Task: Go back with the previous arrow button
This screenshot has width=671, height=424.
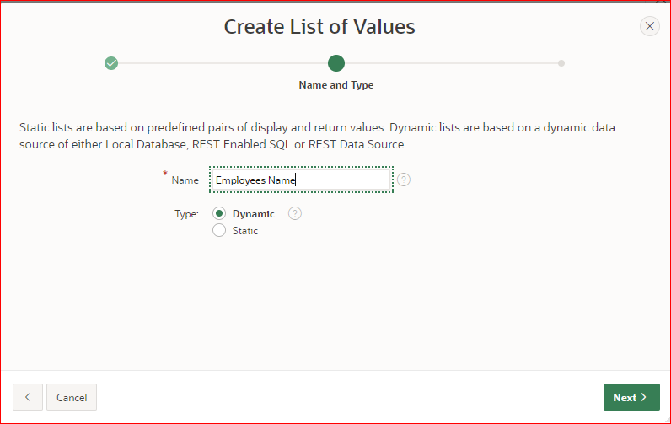Action: point(28,397)
